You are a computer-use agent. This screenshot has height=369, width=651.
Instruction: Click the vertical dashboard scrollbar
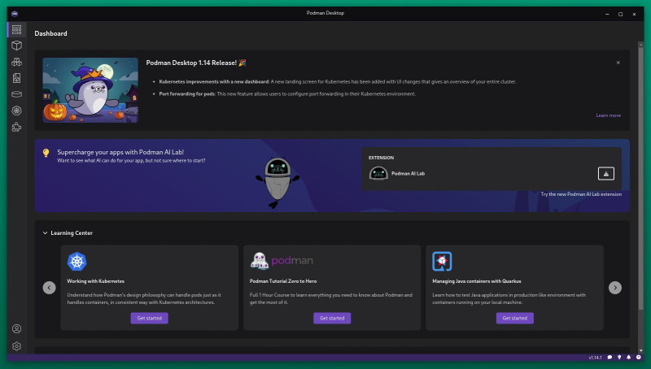640,178
